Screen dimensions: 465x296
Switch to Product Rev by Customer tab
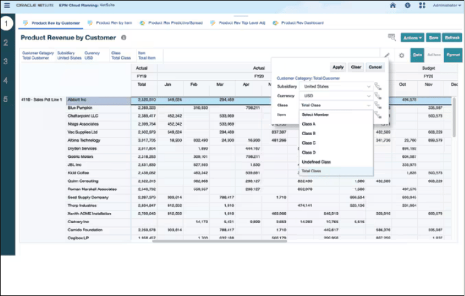(x=52, y=23)
